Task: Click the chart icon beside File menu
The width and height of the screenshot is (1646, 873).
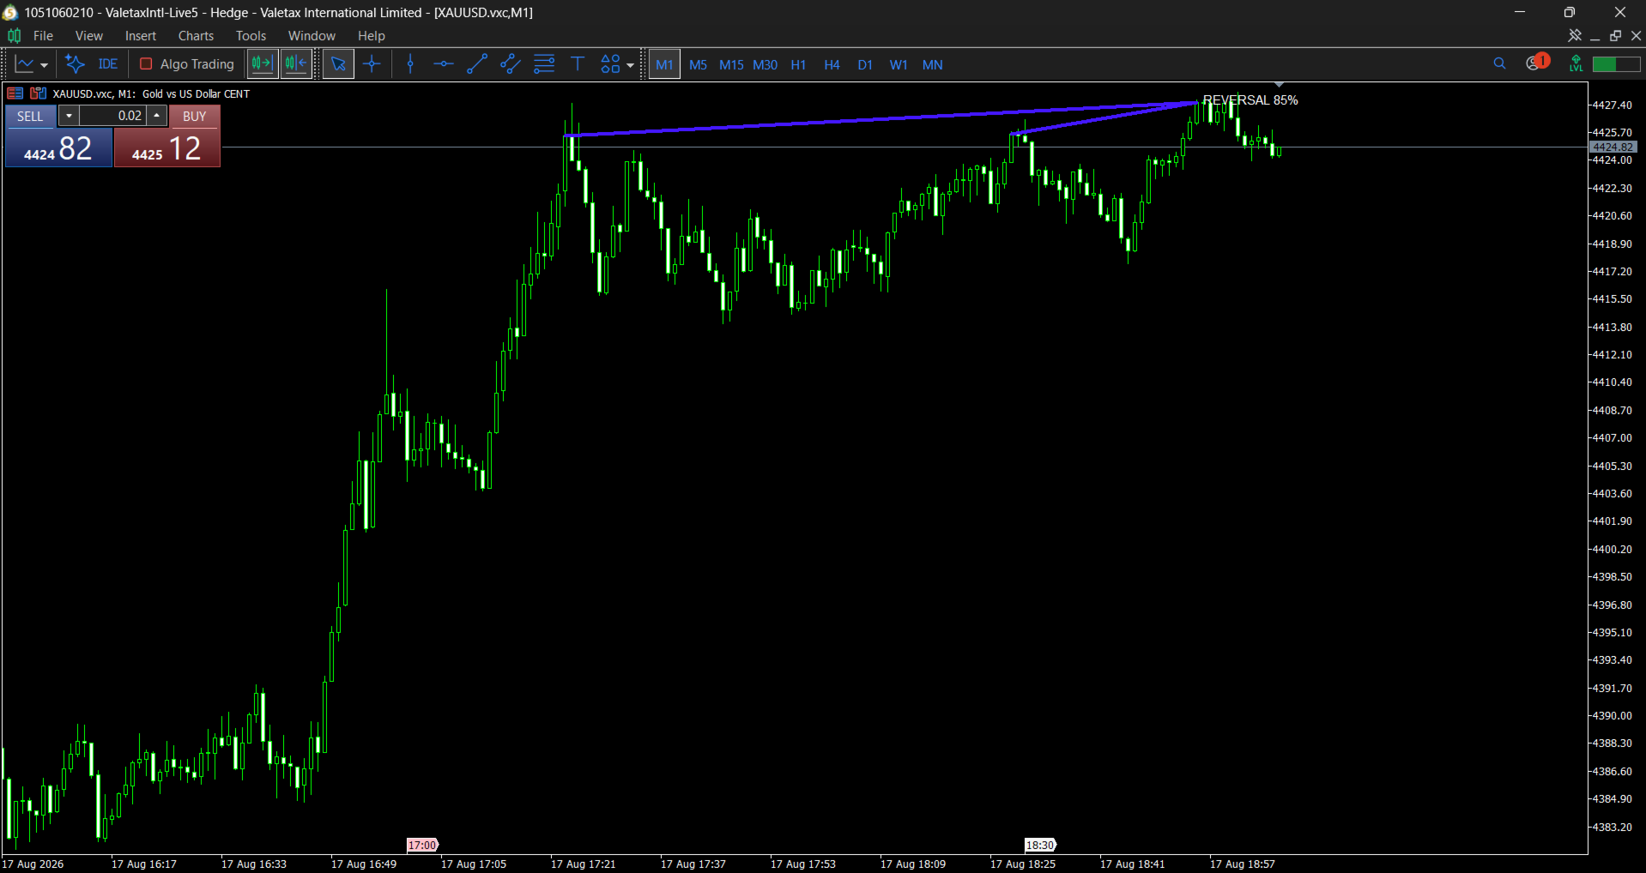Action: 14,36
